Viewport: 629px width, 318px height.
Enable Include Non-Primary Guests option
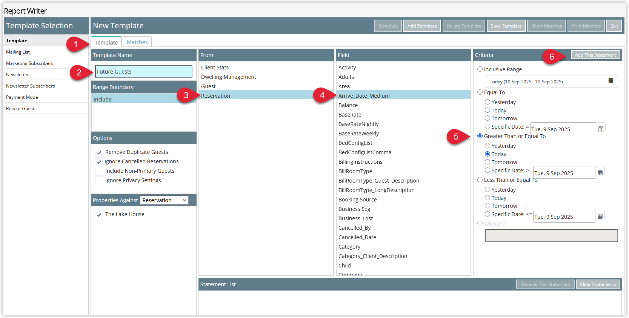point(99,171)
